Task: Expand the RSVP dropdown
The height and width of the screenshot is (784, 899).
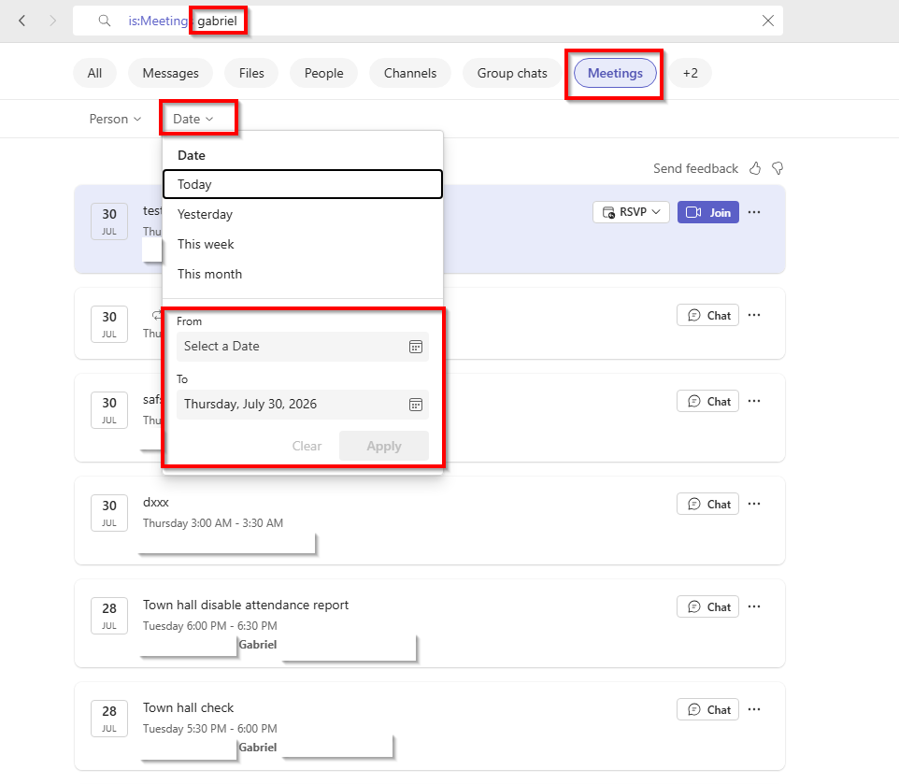Action: point(631,213)
